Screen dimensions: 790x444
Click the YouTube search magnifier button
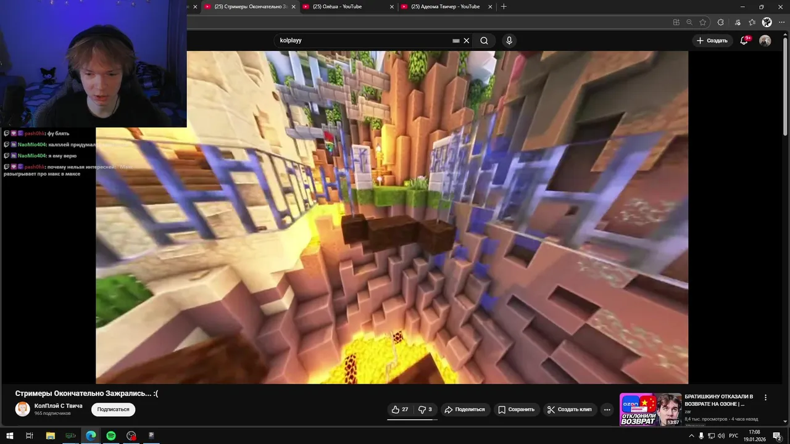coord(484,41)
